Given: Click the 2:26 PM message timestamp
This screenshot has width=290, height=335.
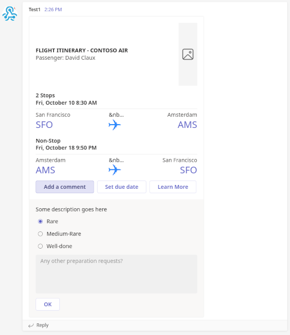Looking at the screenshot, I should (53, 9).
